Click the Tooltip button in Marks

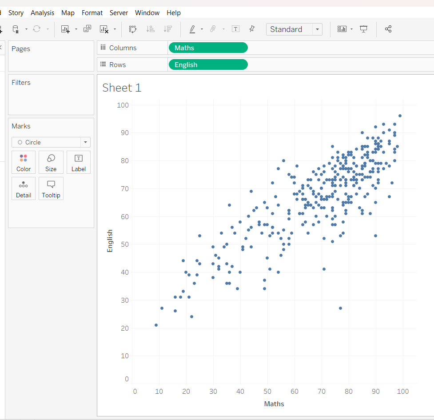click(x=51, y=188)
